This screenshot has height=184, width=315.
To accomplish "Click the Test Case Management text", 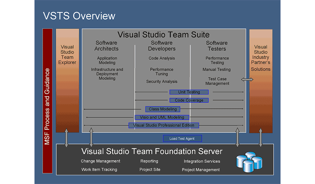I will 217,81.
